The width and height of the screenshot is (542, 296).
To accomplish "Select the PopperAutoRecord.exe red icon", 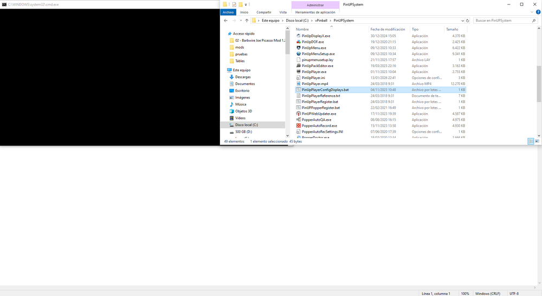I will tap(298, 126).
